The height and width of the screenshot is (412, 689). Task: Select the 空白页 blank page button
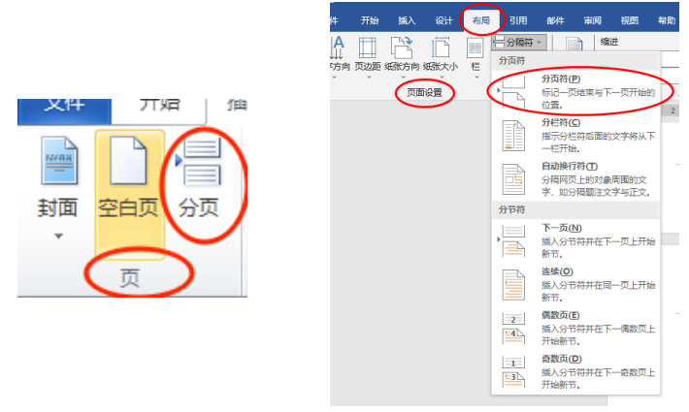point(129,194)
